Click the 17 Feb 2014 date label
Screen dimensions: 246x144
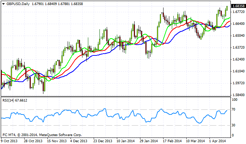(172, 141)
